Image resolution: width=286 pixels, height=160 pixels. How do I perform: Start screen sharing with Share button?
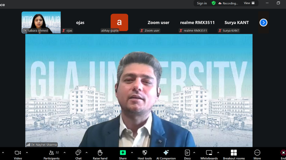123,155
